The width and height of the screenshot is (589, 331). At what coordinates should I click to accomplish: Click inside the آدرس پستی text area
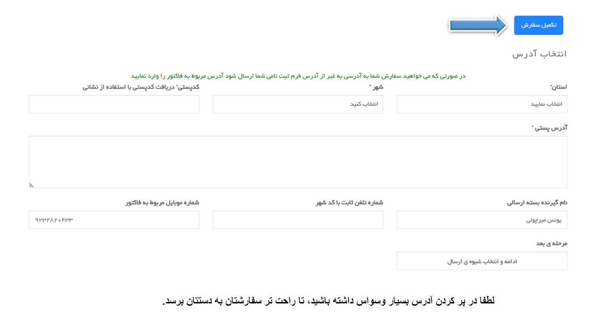pyautogui.click(x=298, y=162)
